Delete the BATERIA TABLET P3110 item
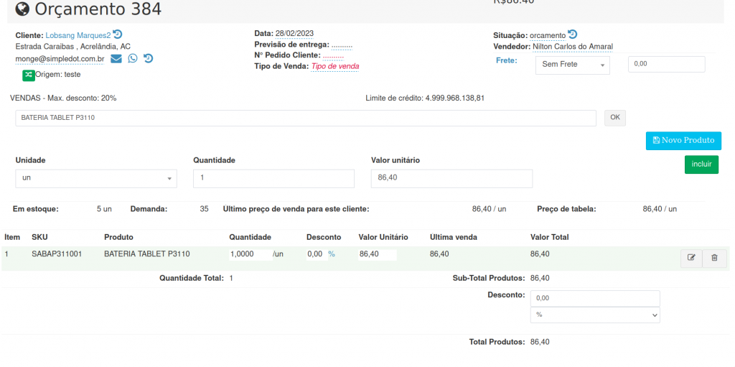The image size is (735, 367). tap(714, 258)
